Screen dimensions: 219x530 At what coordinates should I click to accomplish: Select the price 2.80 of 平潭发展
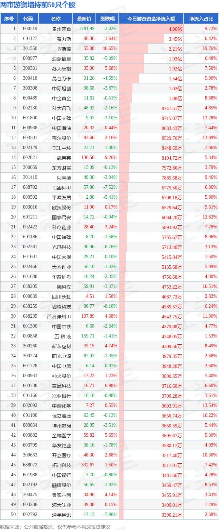coord(90,197)
